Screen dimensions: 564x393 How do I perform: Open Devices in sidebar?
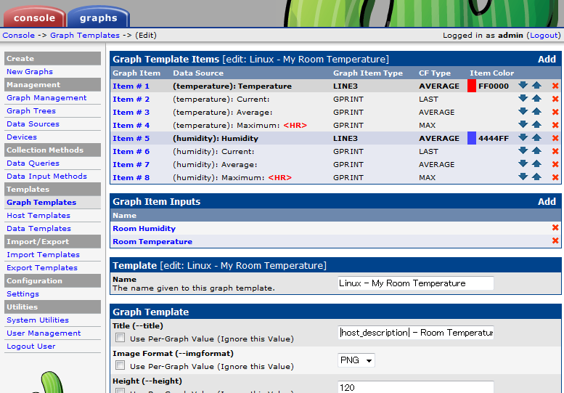tap(22, 137)
